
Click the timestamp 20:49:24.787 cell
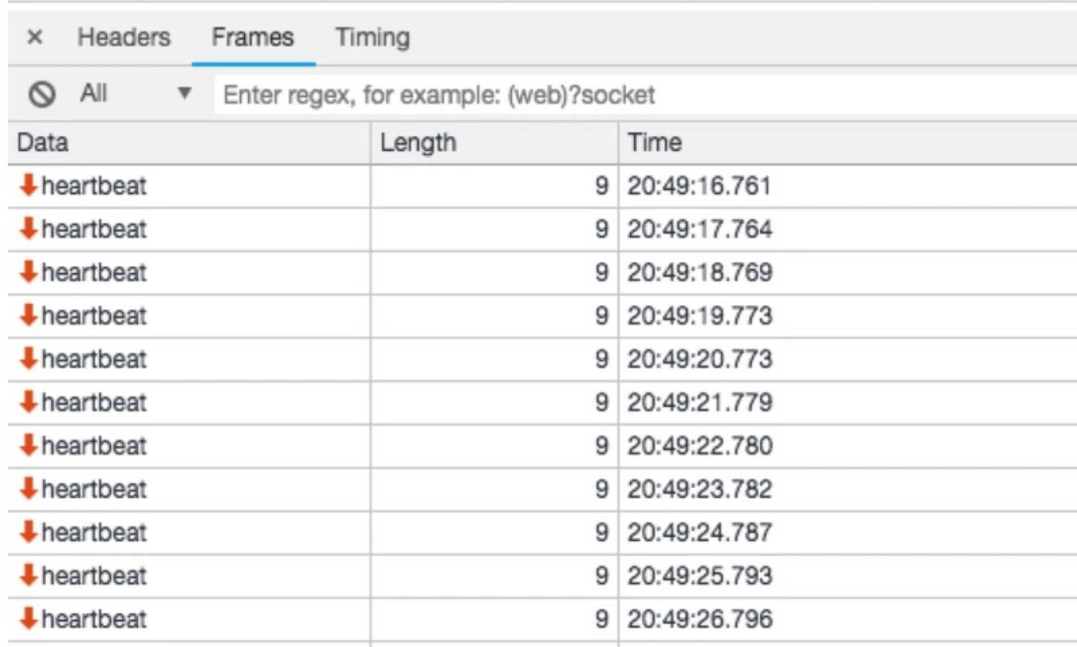click(697, 533)
